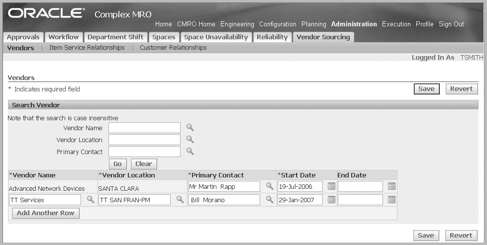The image size is (487, 245).
Task: Open the Profile link
Action: [425, 24]
